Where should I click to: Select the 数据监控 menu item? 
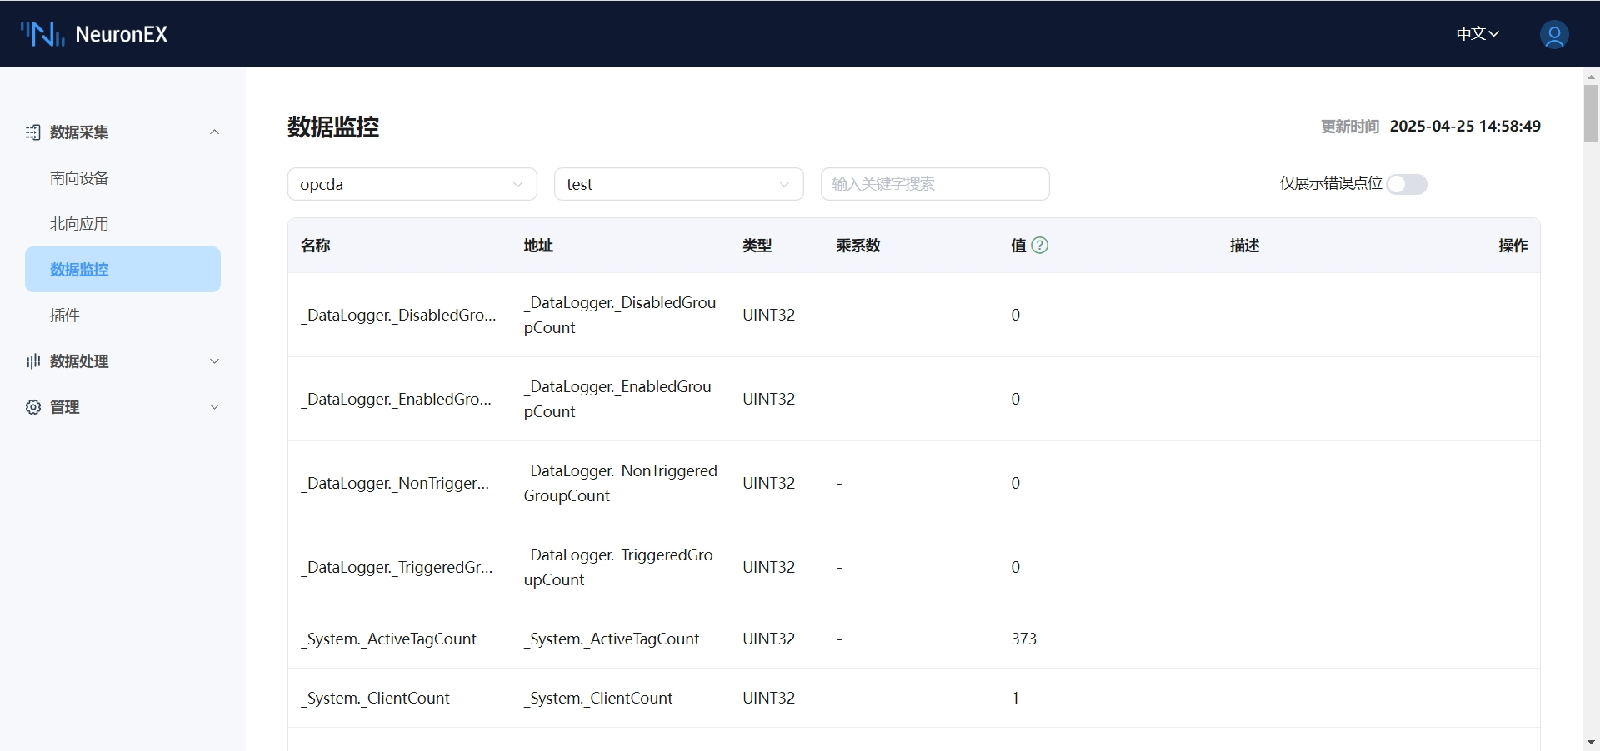click(122, 270)
